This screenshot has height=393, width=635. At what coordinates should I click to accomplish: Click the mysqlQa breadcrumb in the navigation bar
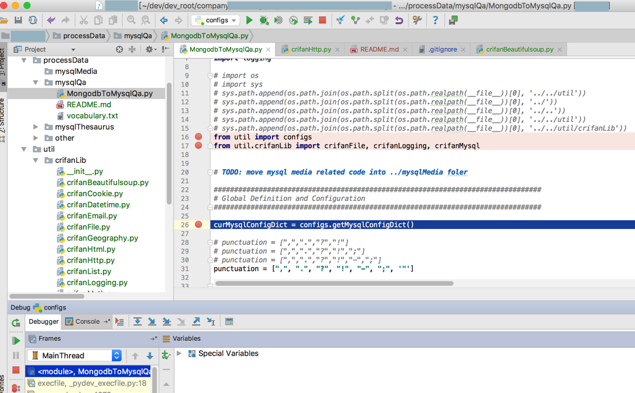137,36
